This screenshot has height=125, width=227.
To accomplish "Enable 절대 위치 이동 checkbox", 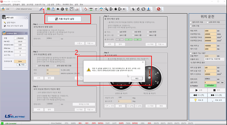I will [x=191, y=22].
